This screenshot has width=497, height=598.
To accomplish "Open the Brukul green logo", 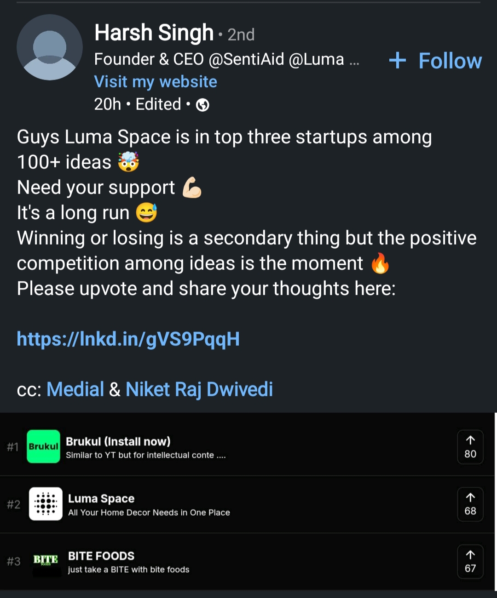I will [43, 446].
